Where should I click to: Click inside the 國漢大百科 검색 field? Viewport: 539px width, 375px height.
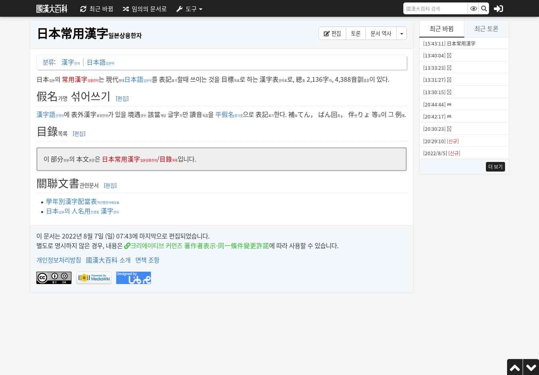(435, 8)
